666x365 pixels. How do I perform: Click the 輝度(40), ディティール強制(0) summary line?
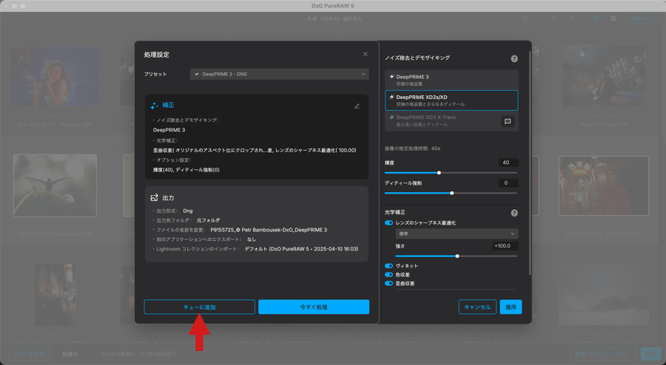pyautogui.click(x=186, y=170)
